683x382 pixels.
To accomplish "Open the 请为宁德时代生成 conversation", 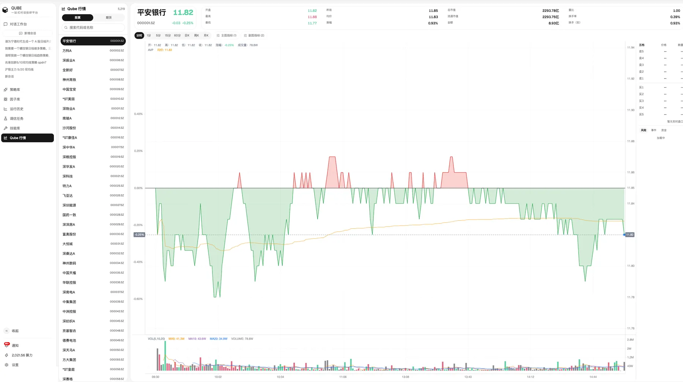I will [x=28, y=42].
